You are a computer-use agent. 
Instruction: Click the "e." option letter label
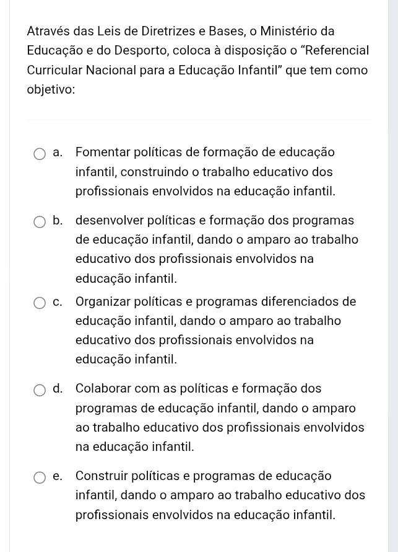click(x=58, y=476)
